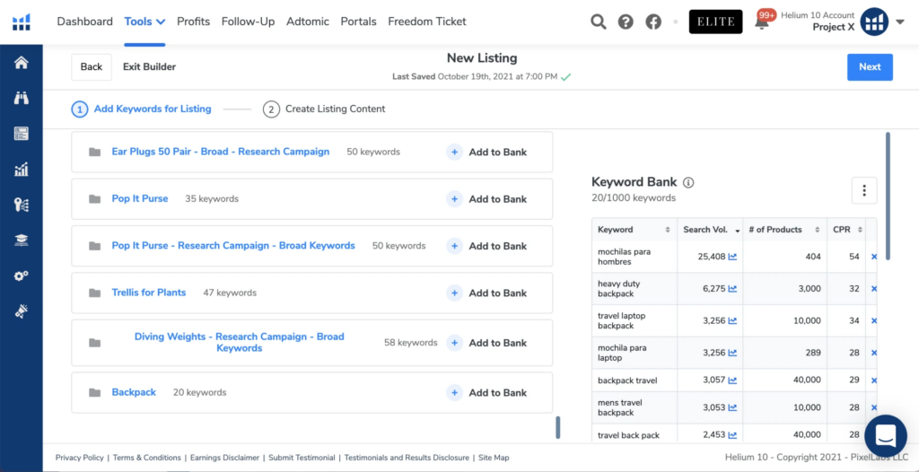Click the Keyword Bank panel scrollbar
Screen dimensions: 919x472
[888, 196]
